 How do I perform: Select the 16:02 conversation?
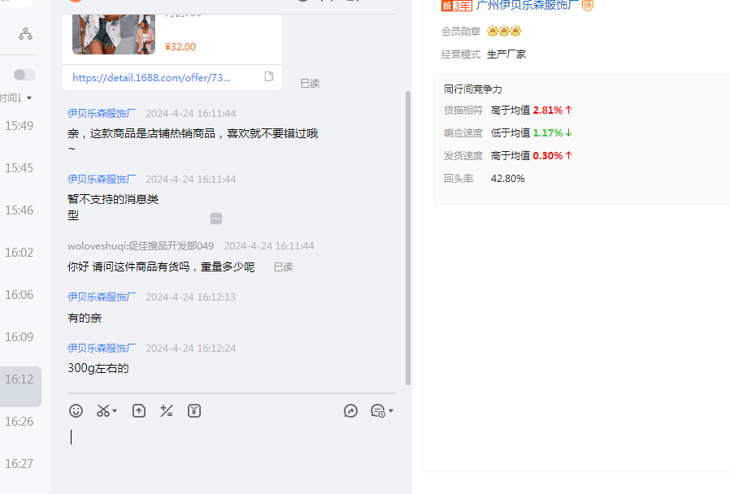tap(19, 253)
